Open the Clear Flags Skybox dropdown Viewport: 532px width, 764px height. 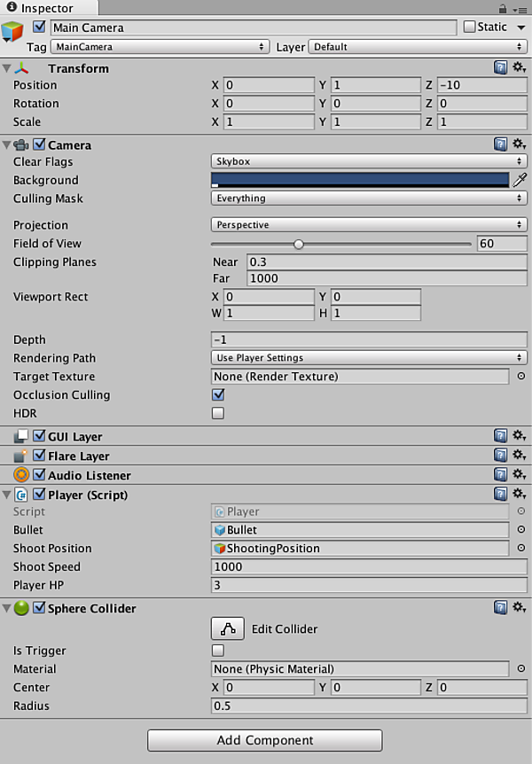point(369,161)
